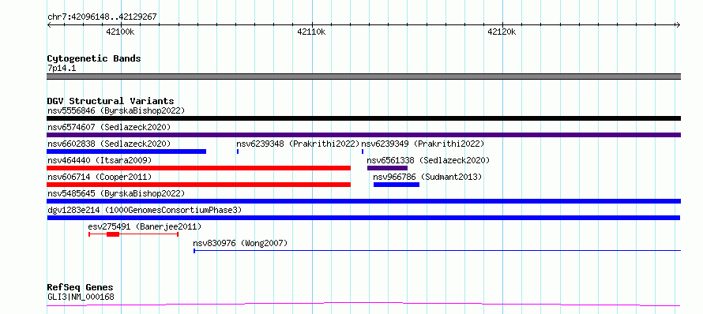Viewport: 703px width, 314px height.
Task: Click the nsv830976 thin blue variant line
Action: (437, 251)
